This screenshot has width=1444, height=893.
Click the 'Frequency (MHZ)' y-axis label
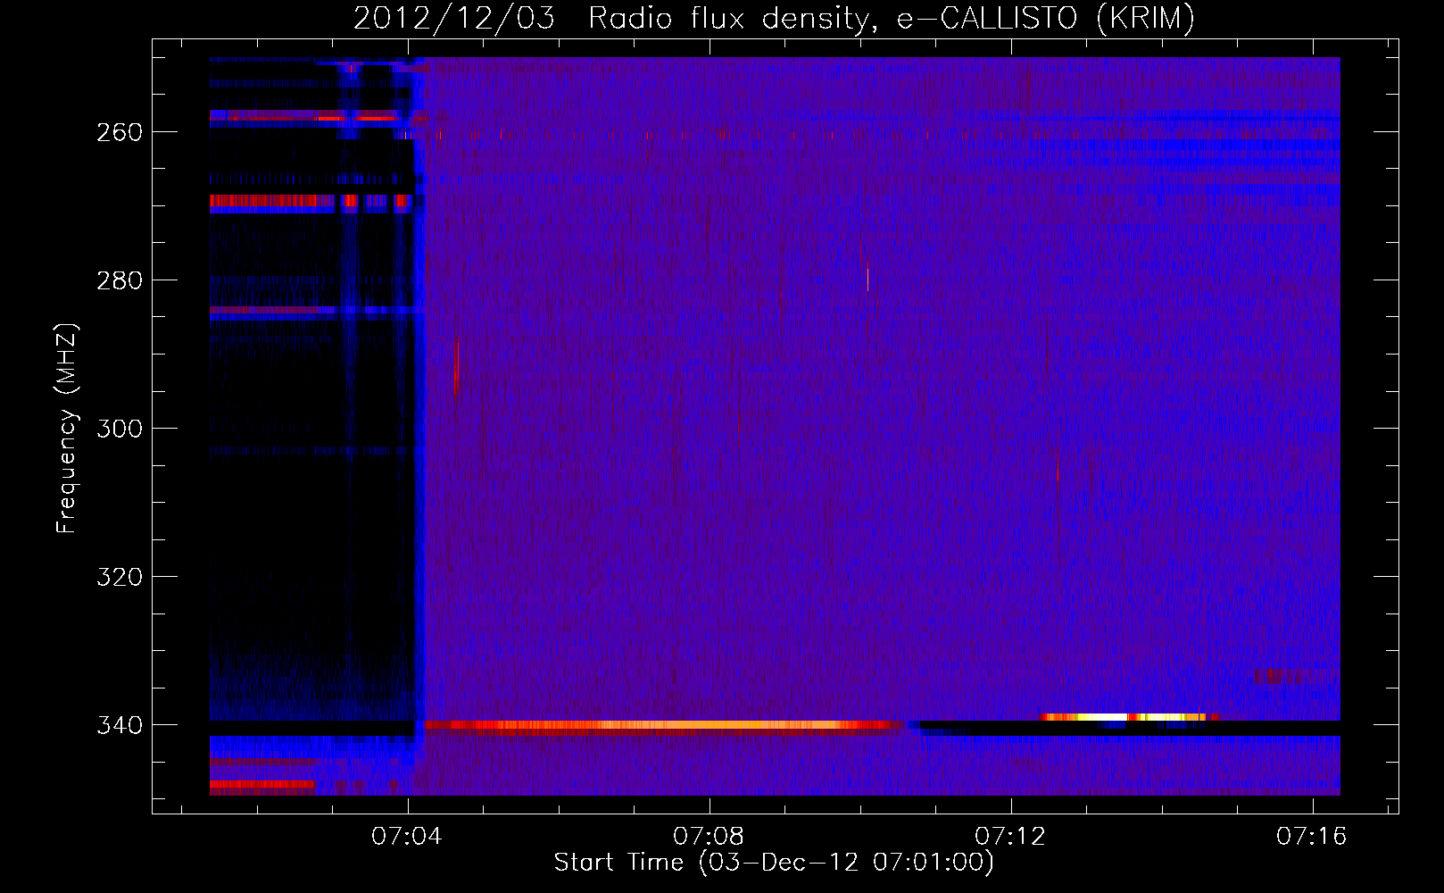67,429
